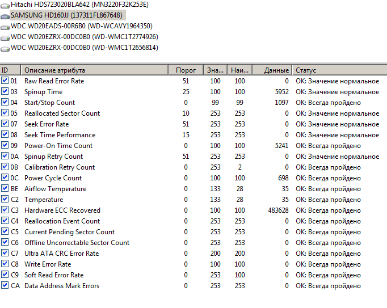
Task: Click Reallocated Sector Count attribute name
Action: pos(62,113)
